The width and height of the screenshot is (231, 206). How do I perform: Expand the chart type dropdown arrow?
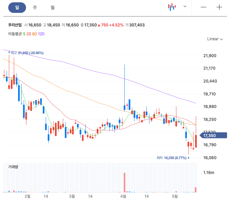185,6
